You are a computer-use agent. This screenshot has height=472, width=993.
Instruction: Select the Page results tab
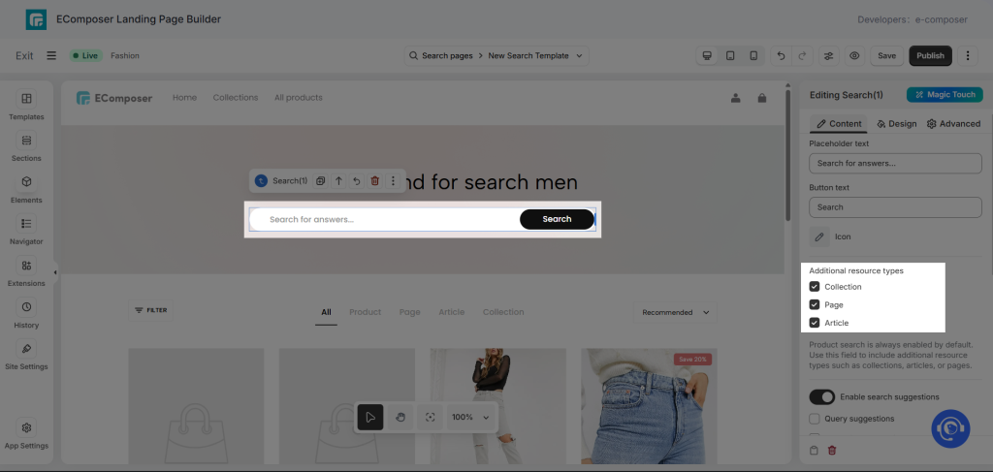[x=410, y=312]
